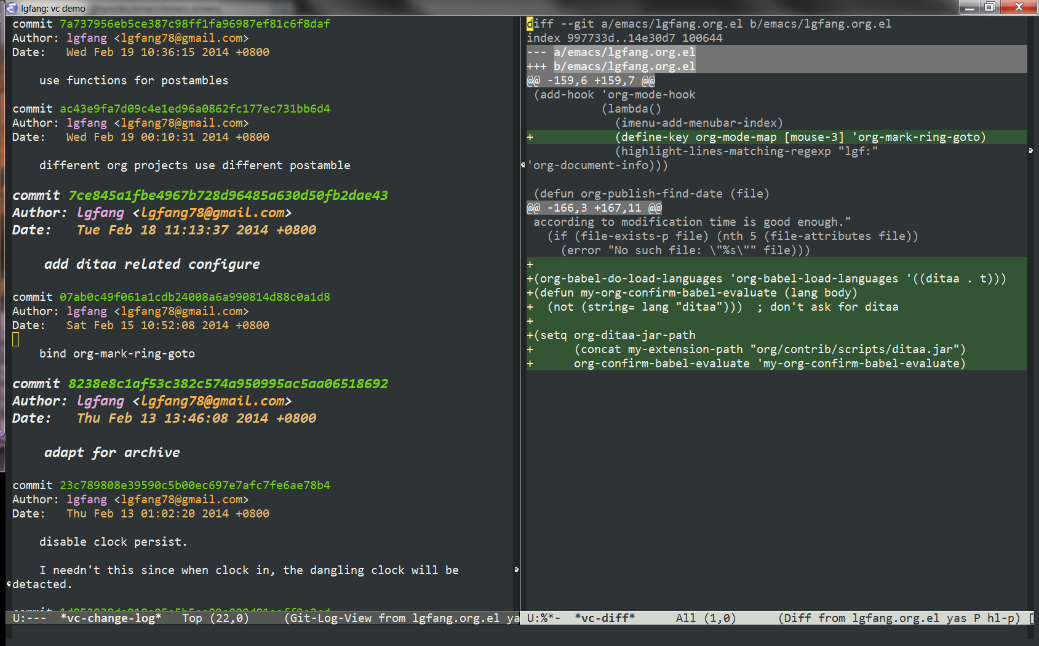Minimize the lgfang: vc demo window

click(x=969, y=7)
